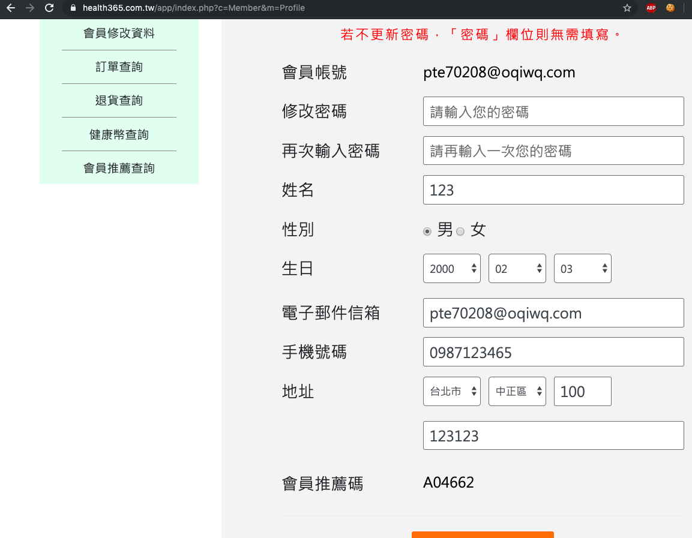The height and width of the screenshot is (538, 692).
Task: Click the padlock icon in the address bar
Action: pos(73,8)
